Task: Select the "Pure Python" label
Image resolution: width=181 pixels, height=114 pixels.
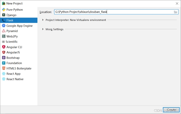Action: tap(15, 10)
